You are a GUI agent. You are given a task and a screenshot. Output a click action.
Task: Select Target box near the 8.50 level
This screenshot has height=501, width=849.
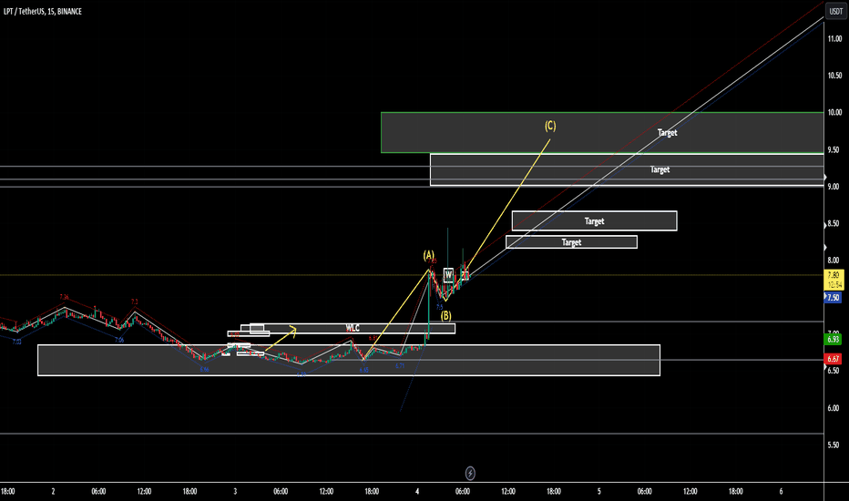pos(595,221)
